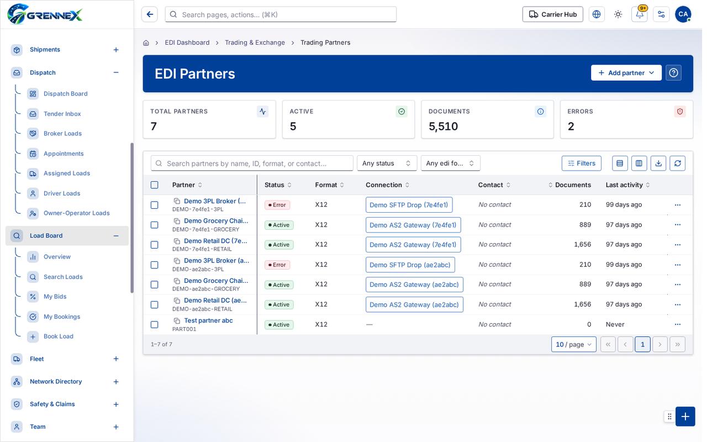This screenshot has height=442, width=707.
Task: Open the language globe icon
Action: coord(597,14)
